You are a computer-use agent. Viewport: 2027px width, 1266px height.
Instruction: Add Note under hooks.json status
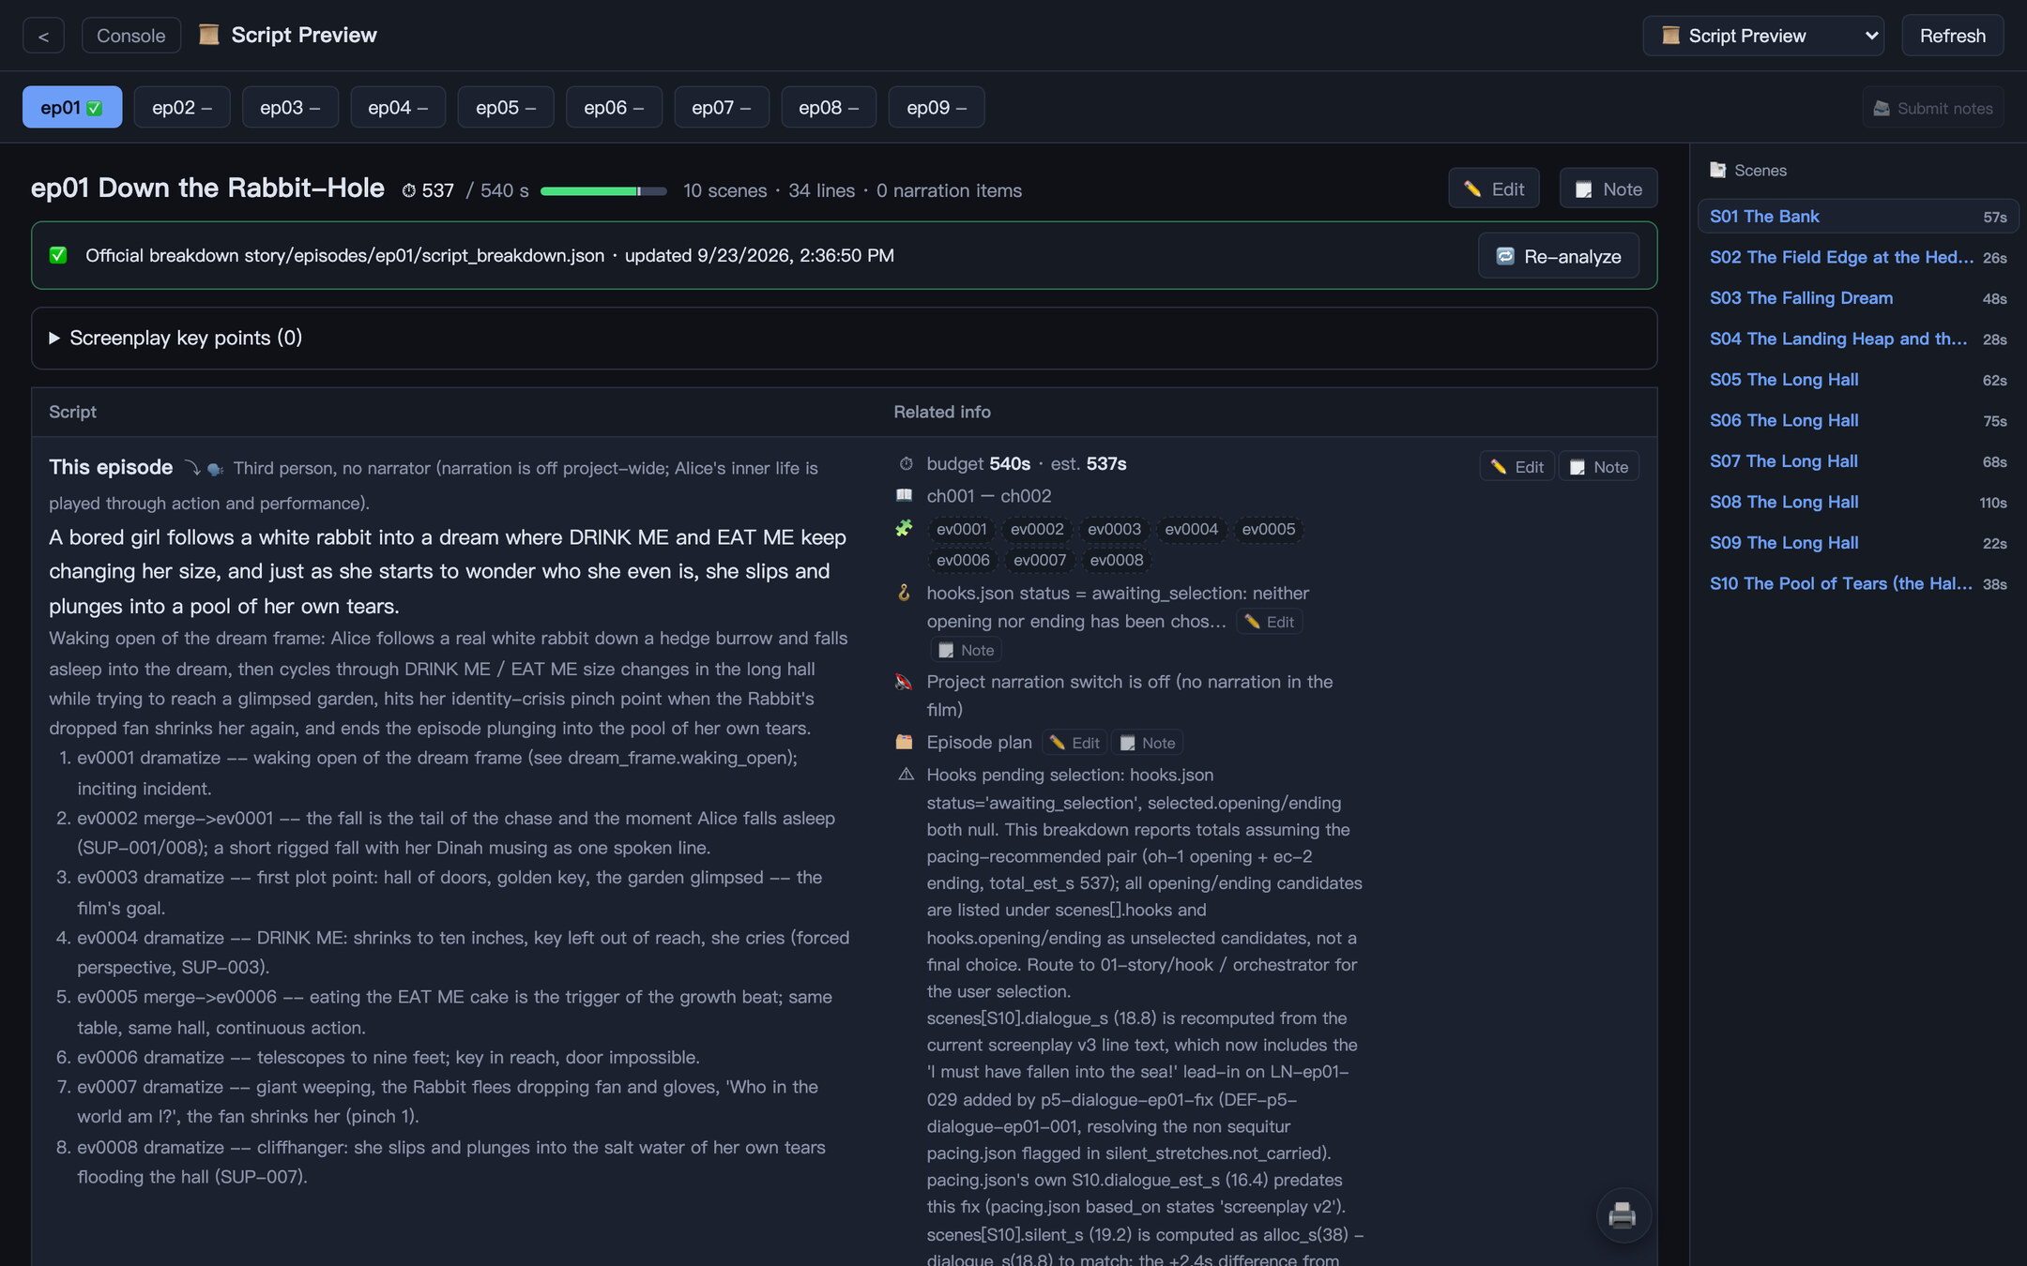[966, 650]
